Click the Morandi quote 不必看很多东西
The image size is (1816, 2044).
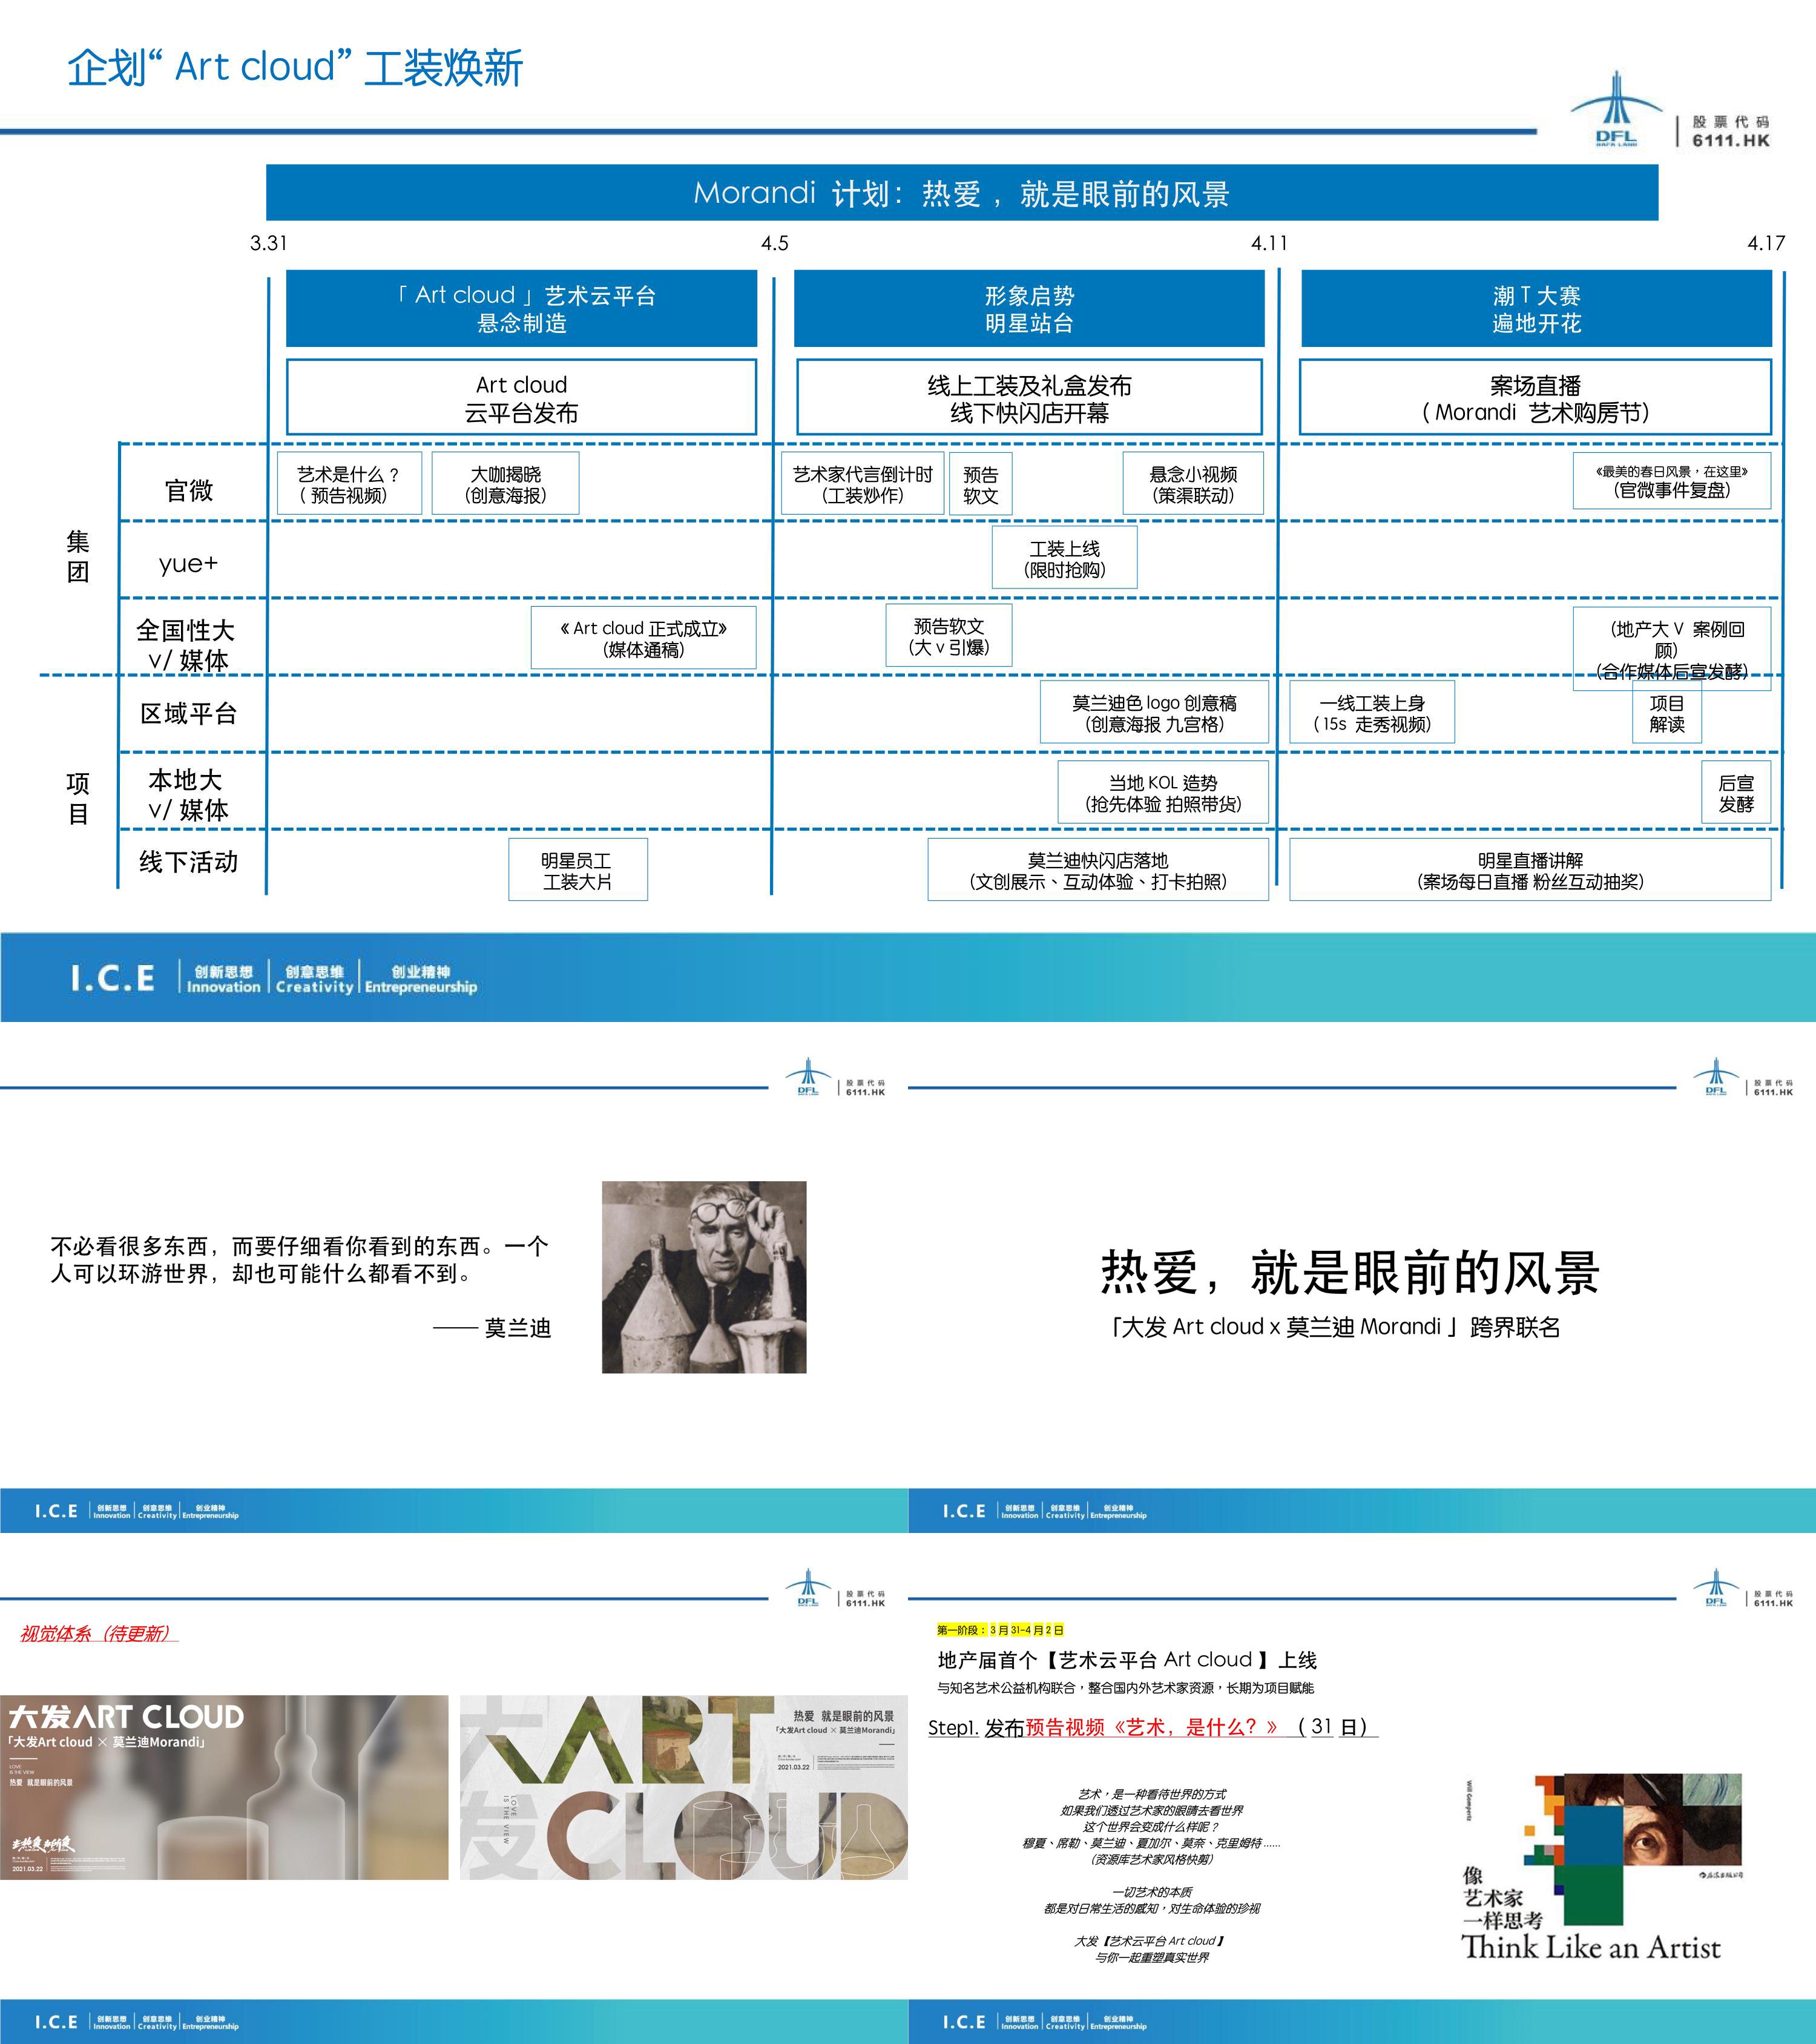tap(300, 1260)
